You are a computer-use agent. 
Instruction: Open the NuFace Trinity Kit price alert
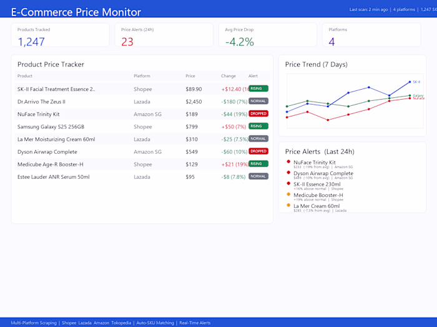(315, 163)
